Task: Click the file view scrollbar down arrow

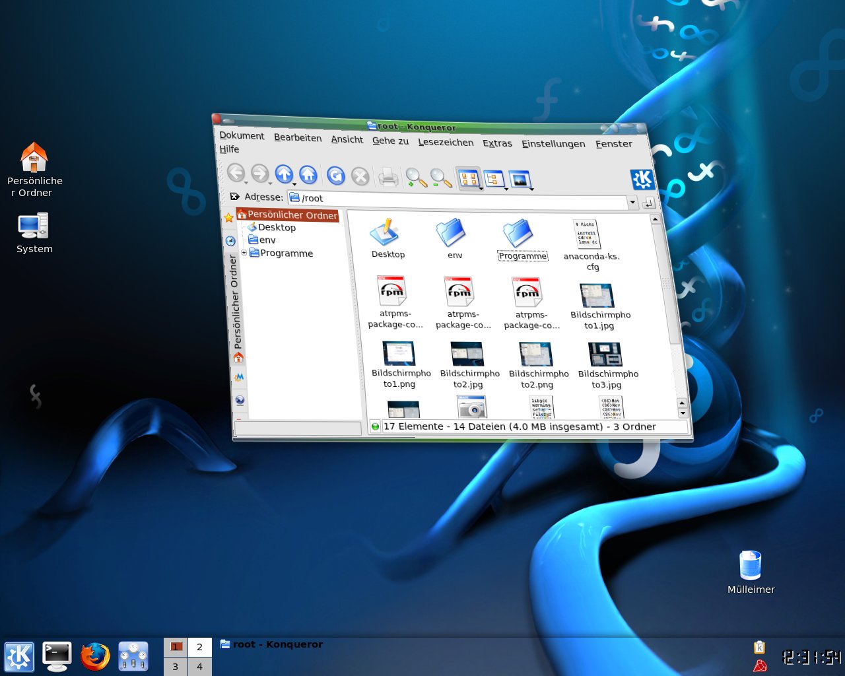Action: pos(683,413)
